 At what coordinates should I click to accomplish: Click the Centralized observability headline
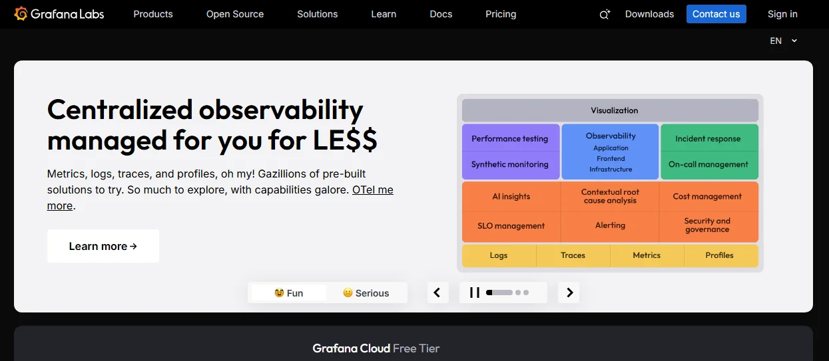tap(212, 124)
